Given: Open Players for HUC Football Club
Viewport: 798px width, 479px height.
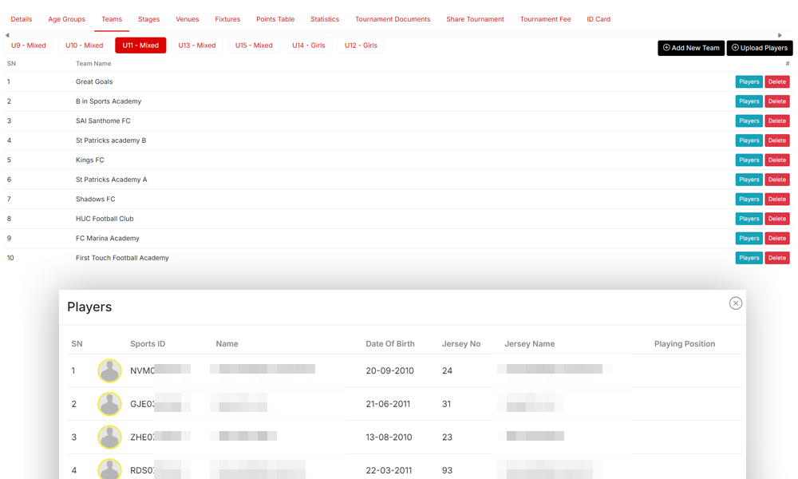Looking at the screenshot, I should [749, 219].
